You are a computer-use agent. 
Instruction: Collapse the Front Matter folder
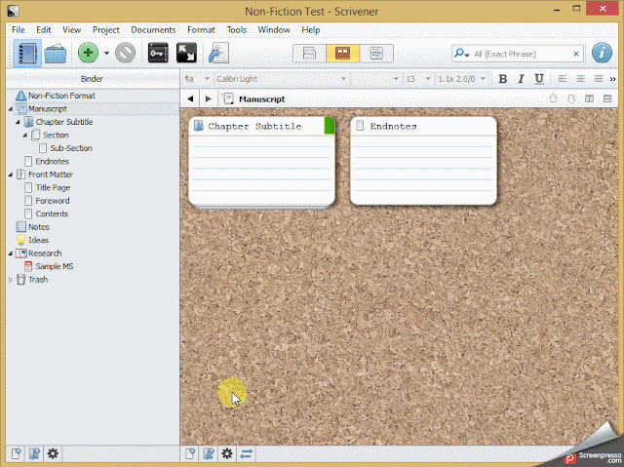(11, 175)
